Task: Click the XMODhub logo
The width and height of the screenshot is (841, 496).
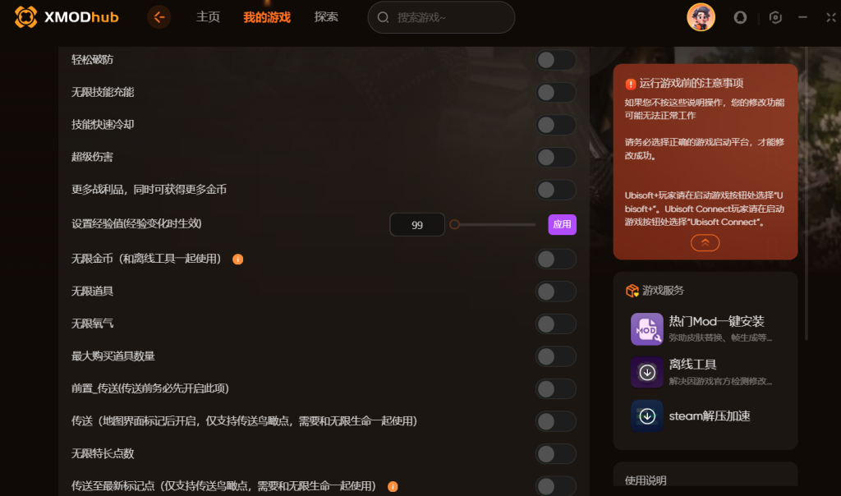Action: coord(67,17)
